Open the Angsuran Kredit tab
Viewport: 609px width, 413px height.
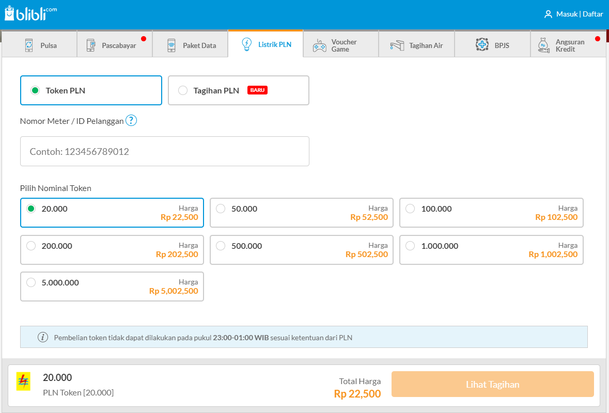568,44
